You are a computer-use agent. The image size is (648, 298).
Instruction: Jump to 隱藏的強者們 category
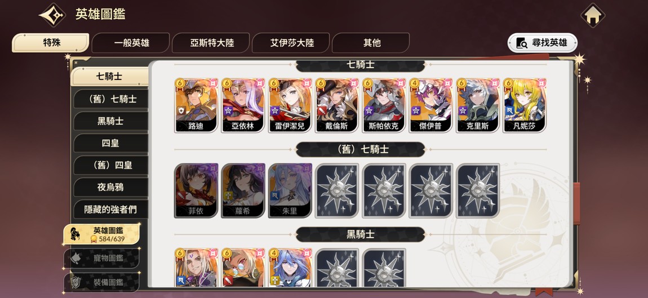coord(110,209)
